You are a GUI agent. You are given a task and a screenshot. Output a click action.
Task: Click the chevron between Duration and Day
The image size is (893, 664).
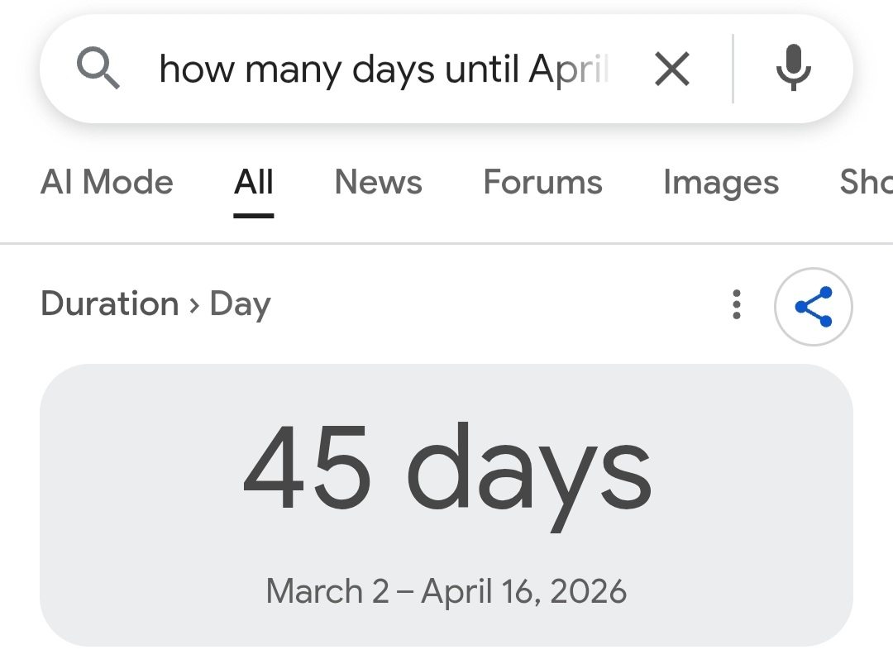click(194, 305)
